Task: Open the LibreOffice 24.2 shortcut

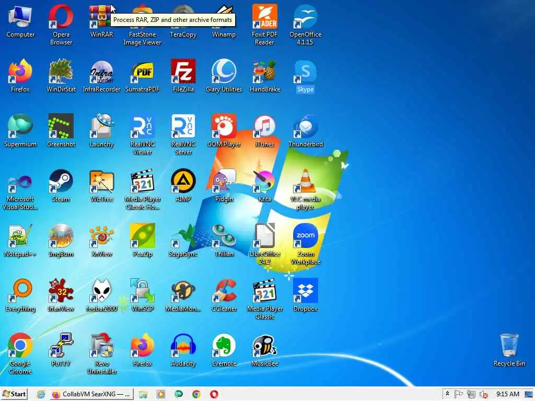Action: point(264,244)
